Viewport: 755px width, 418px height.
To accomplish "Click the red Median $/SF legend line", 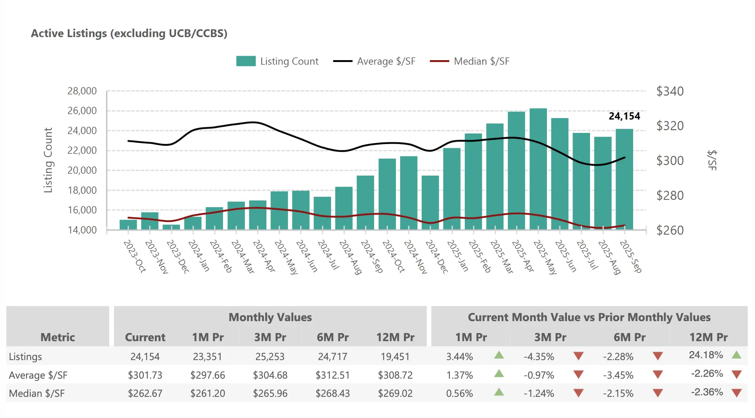I will point(439,61).
